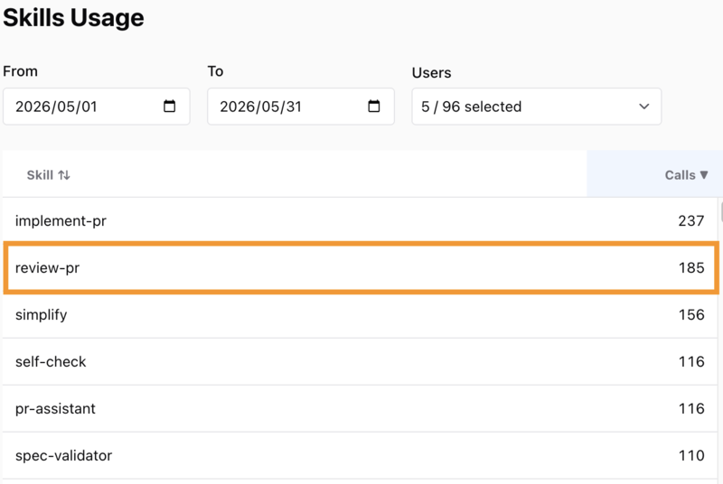Image resolution: width=723 pixels, height=484 pixels.
Task: Select the simplify skill row
Action: (360, 315)
